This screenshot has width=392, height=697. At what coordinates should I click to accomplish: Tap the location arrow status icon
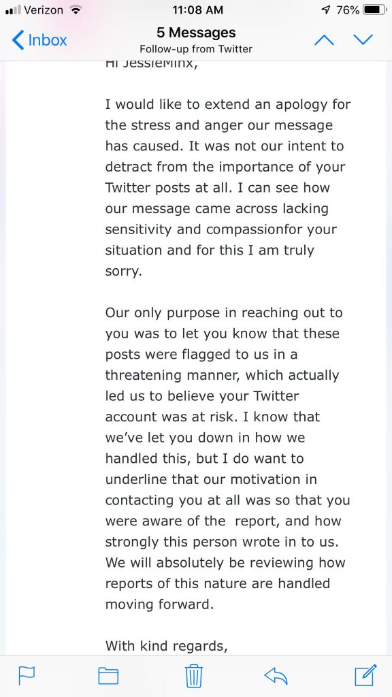327,10
